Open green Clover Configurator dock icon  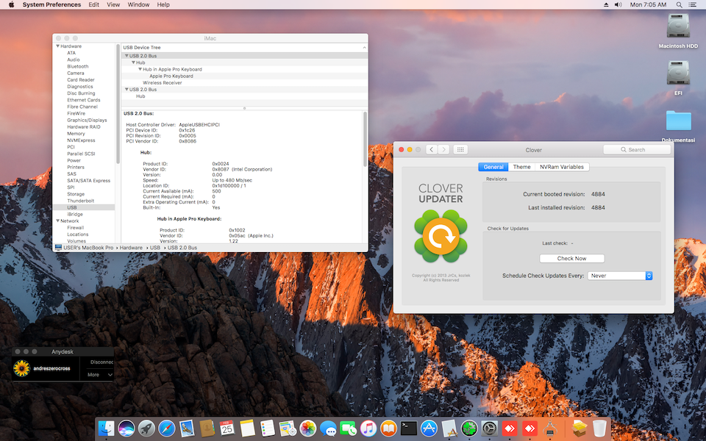point(469,429)
